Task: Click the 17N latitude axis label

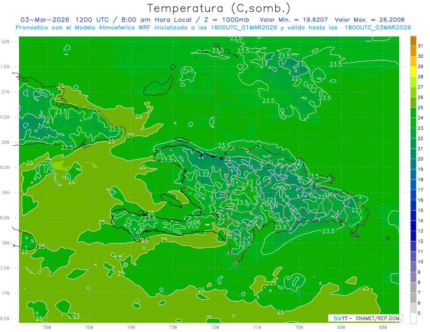Action: (x=6, y=293)
